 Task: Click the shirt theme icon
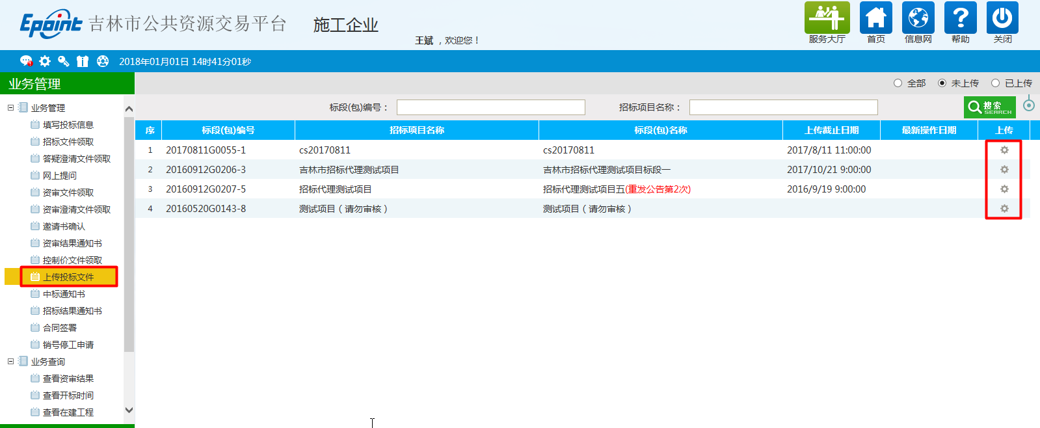click(x=83, y=61)
